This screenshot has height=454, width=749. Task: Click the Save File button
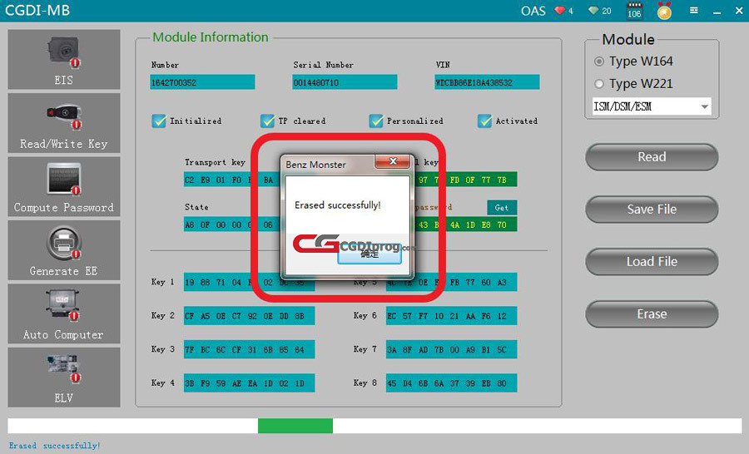652,210
